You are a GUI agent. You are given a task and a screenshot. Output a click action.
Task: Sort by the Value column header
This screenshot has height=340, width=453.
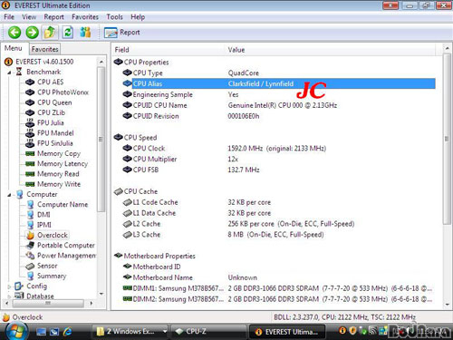click(x=330, y=50)
